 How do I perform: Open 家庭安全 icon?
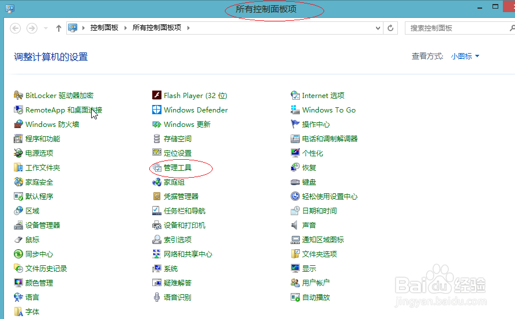click(x=18, y=182)
